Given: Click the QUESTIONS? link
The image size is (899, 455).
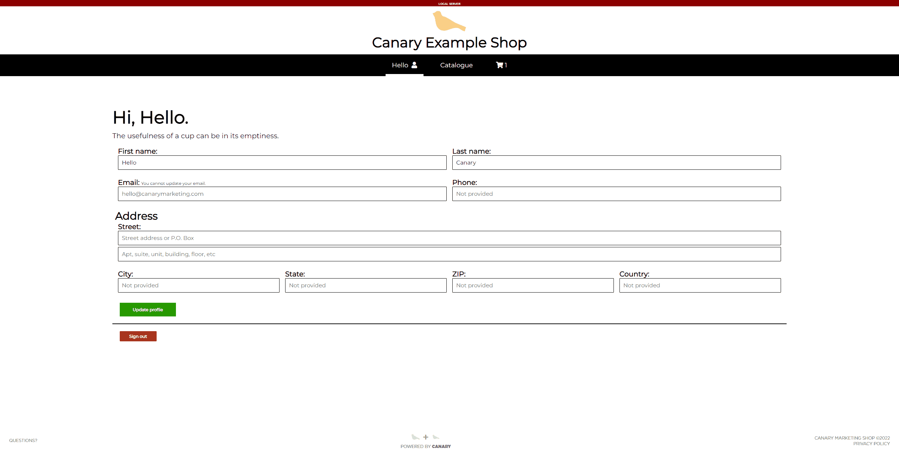Looking at the screenshot, I should pos(23,440).
